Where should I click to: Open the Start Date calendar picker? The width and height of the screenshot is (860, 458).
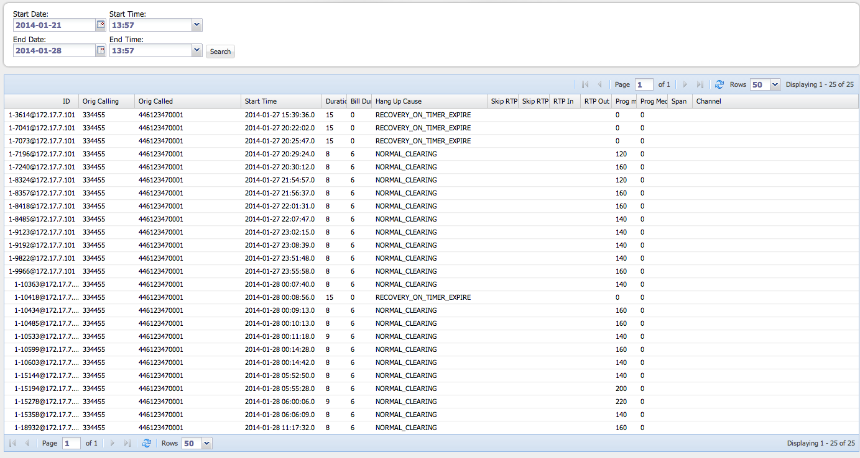tap(101, 25)
